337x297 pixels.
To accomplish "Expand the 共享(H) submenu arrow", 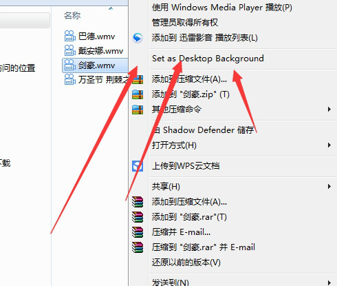I will [329, 187].
